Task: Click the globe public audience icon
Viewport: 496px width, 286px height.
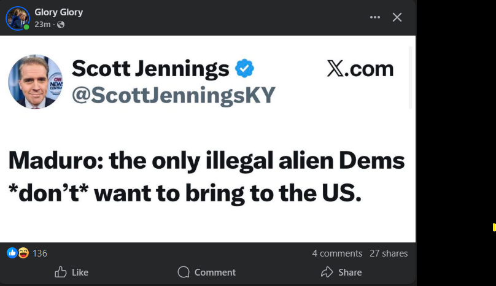Action: coord(60,25)
